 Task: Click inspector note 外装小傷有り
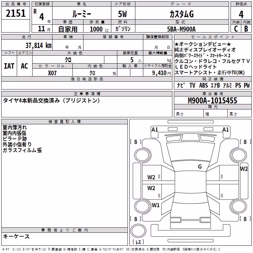[x=17, y=145]
